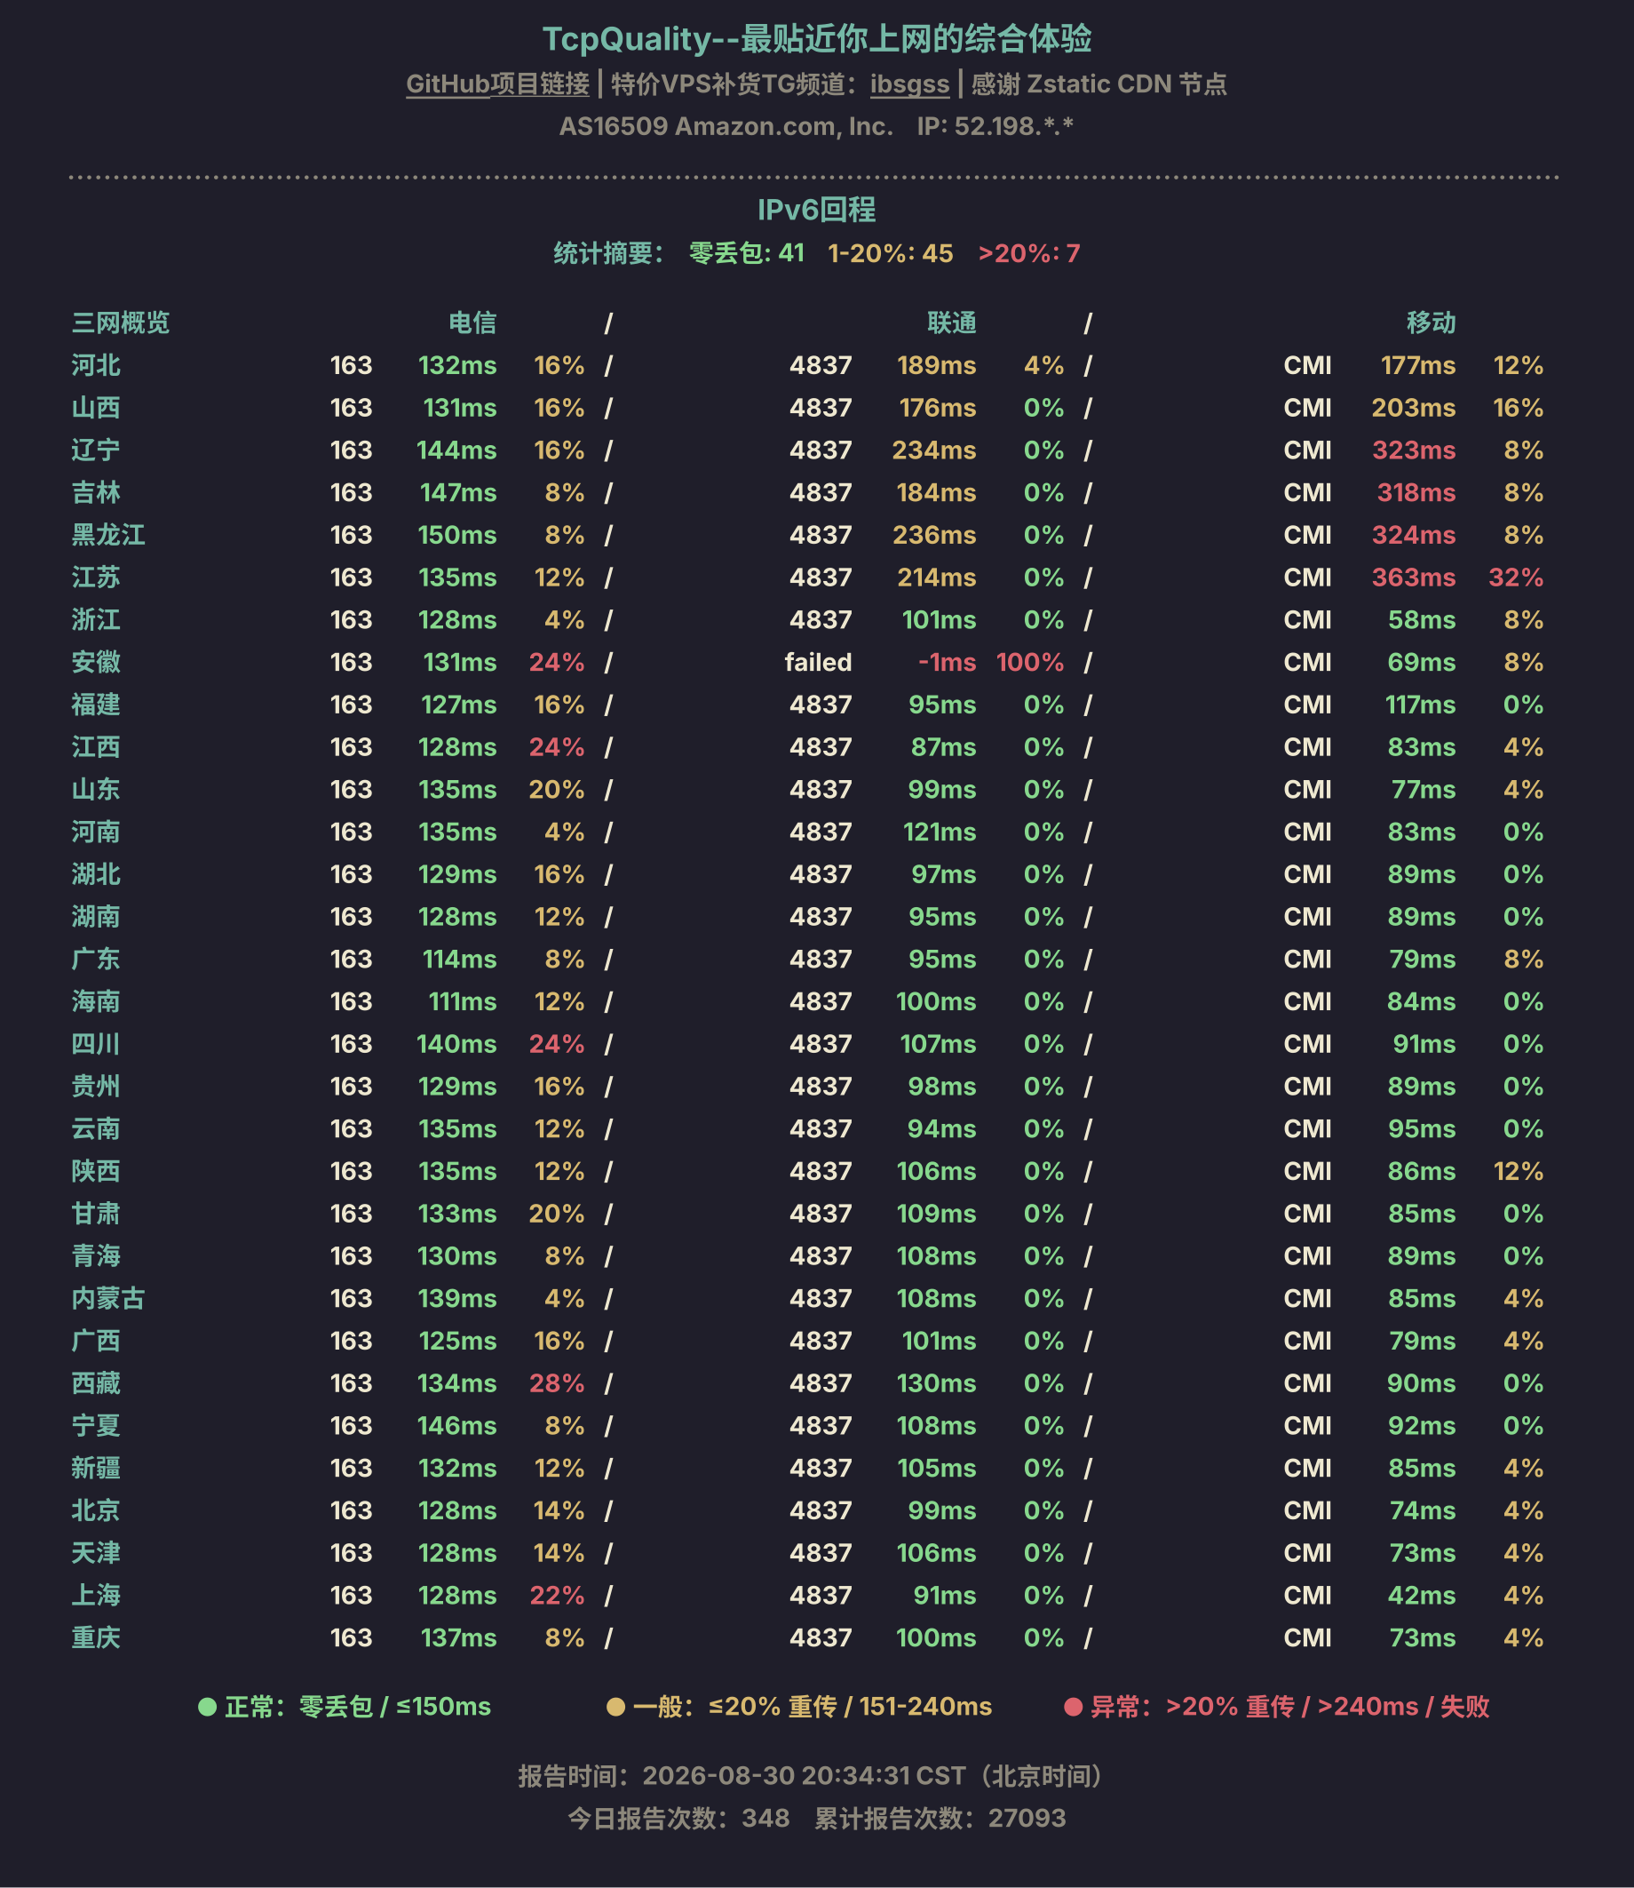The height and width of the screenshot is (1888, 1634).
Task: Click the 100% Unicom loss in 安徽 row
Action: point(1029,662)
